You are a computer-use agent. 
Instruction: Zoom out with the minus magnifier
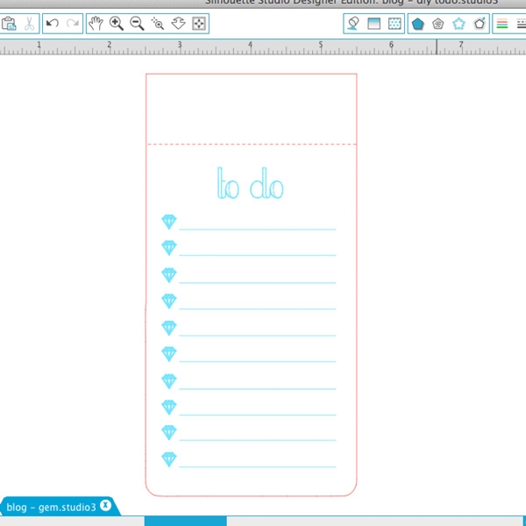click(137, 24)
